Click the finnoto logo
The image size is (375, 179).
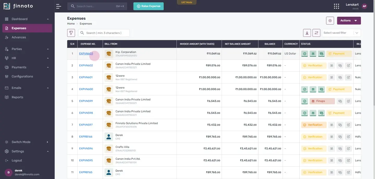click(x=18, y=6)
